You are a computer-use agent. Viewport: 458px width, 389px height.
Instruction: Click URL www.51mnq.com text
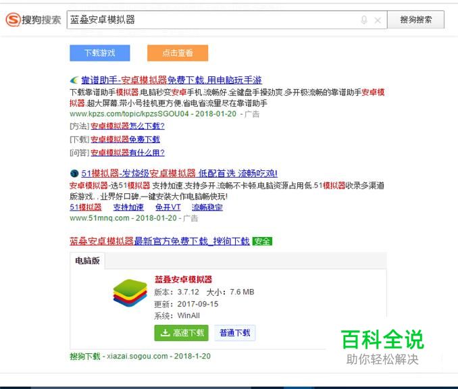(x=99, y=218)
